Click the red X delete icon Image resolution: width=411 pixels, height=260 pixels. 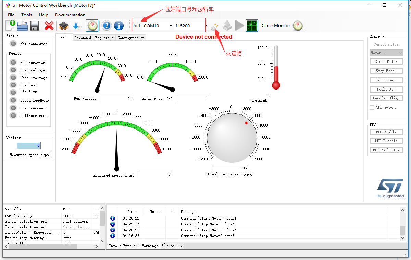[x=49, y=25]
